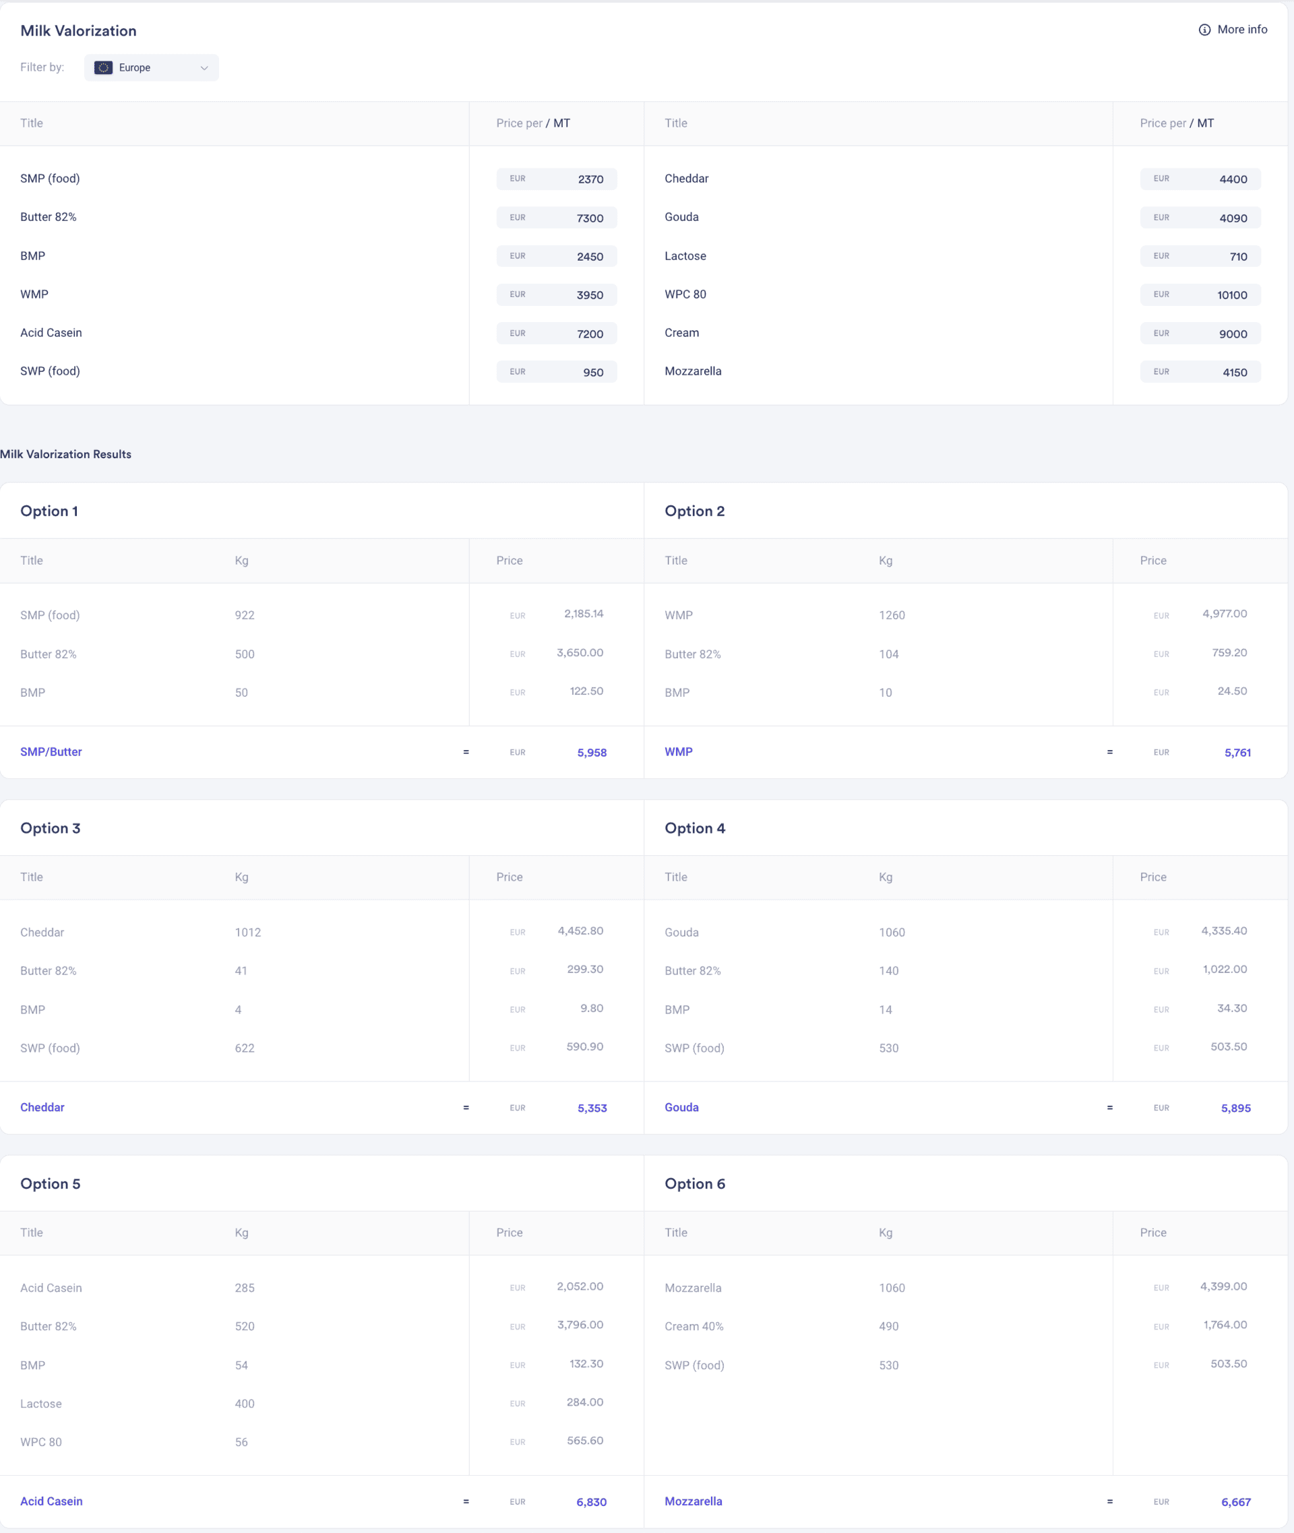Image resolution: width=1294 pixels, height=1533 pixels.
Task: Click WMP kg value 1260 in Option 2
Action: coord(892,615)
